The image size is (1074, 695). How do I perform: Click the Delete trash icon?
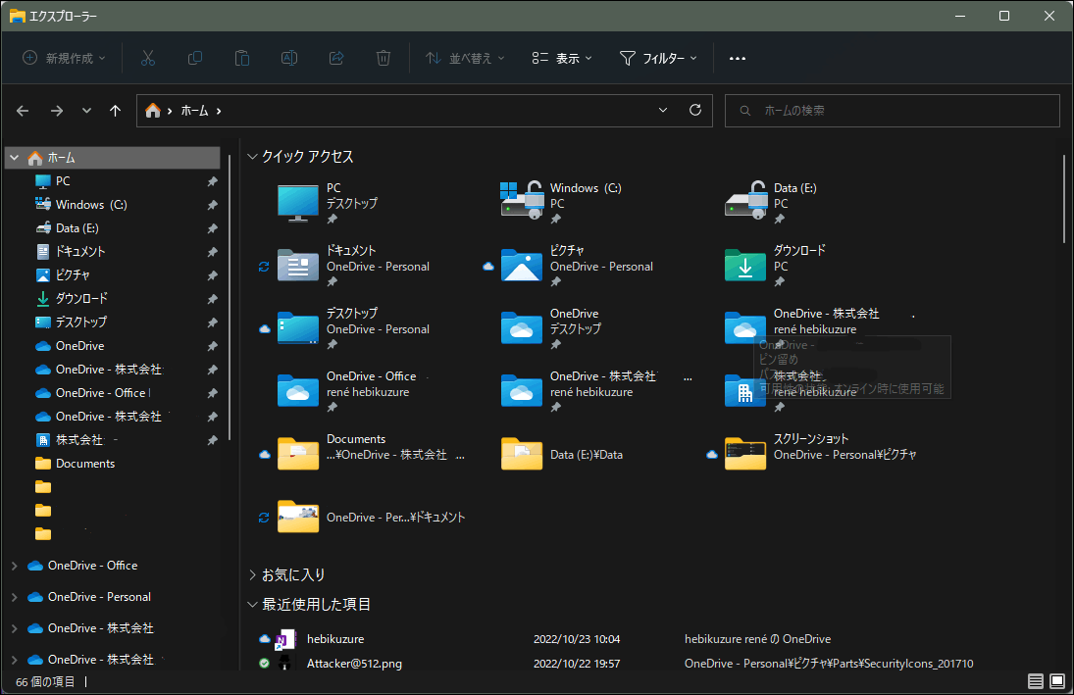tap(384, 58)
